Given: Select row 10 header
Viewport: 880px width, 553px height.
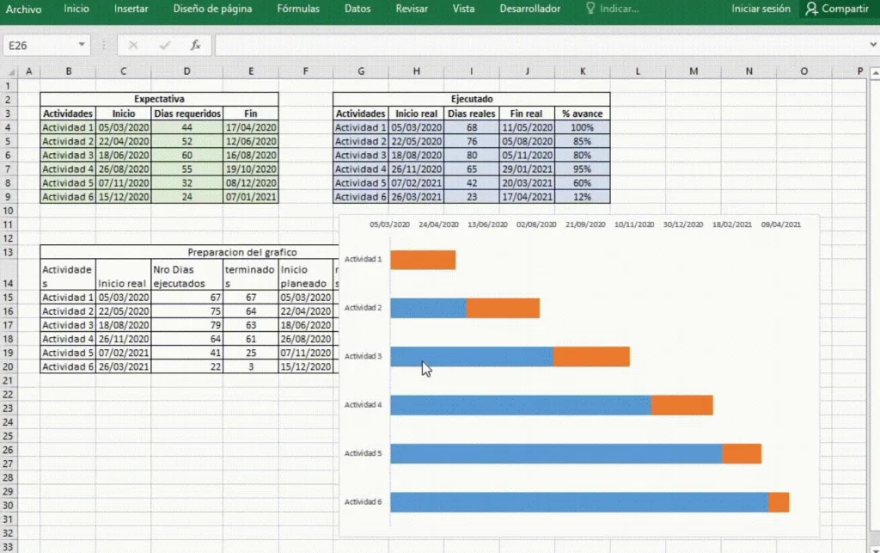Looking at the screenshot, I should click(x=9, y=211).
